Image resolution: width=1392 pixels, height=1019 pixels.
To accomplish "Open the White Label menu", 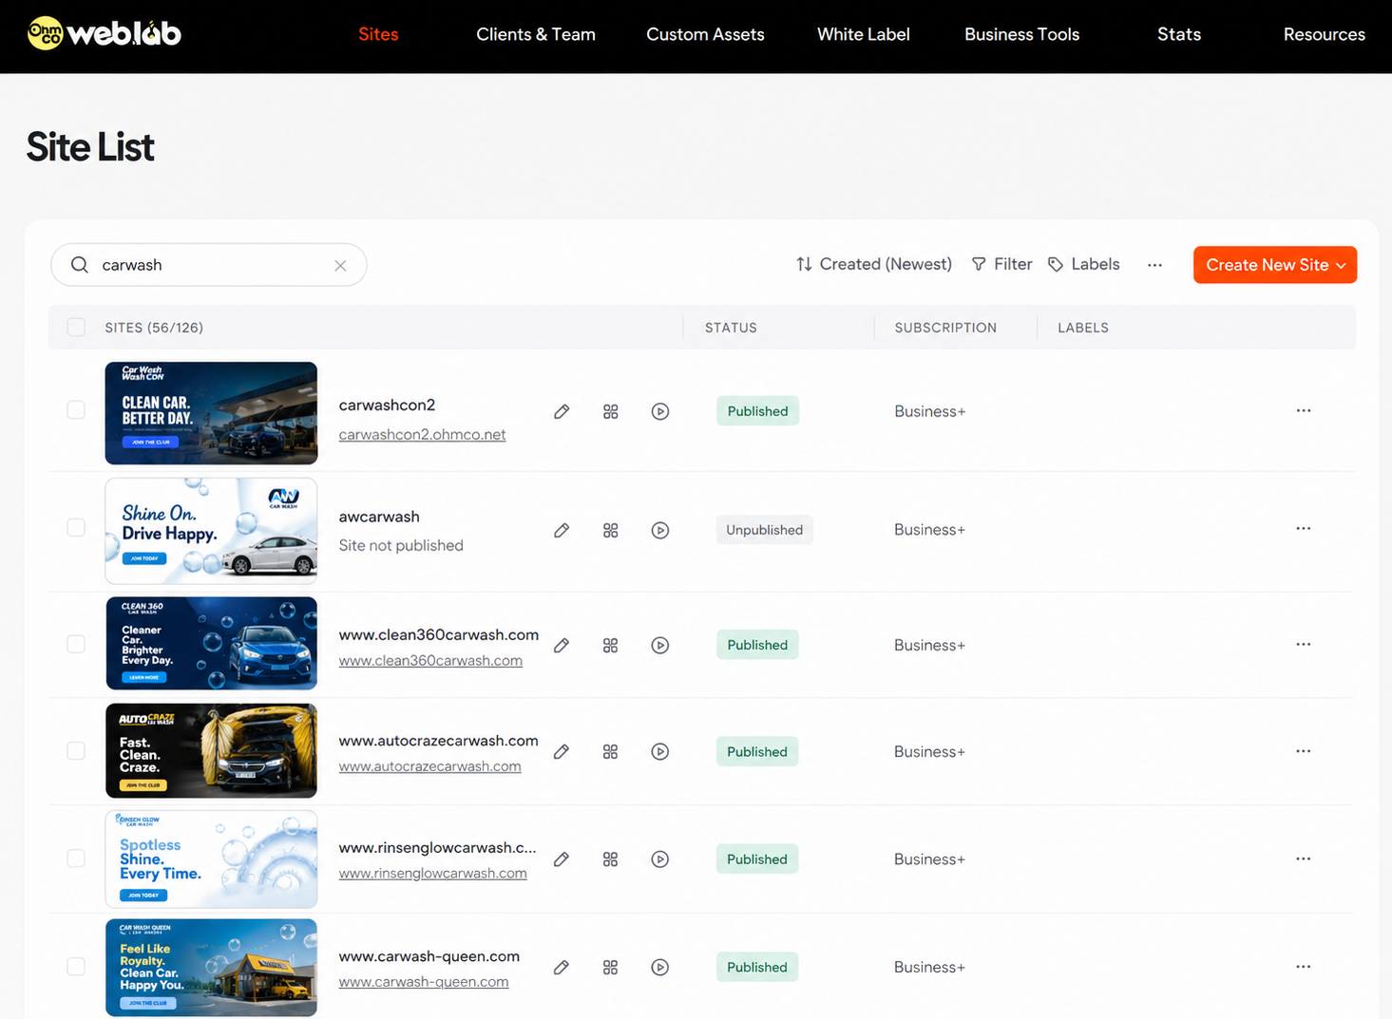I will pos(863,34).
